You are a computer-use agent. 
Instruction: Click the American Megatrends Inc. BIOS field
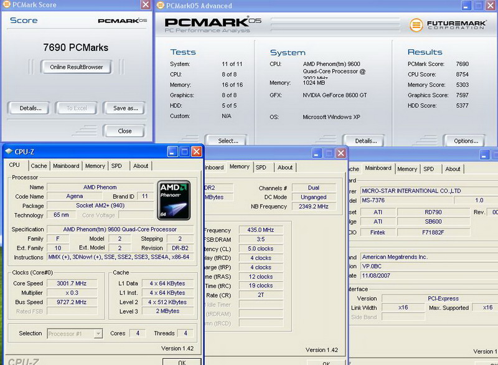click(x=429, y=257)
